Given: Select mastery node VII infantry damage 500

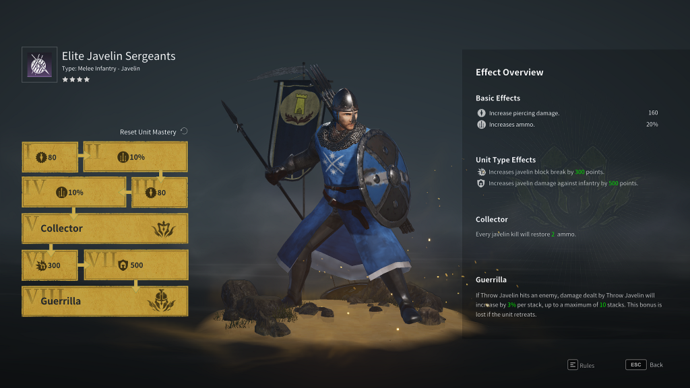Looking at the screenshot, I should click(x=136, y=265).
